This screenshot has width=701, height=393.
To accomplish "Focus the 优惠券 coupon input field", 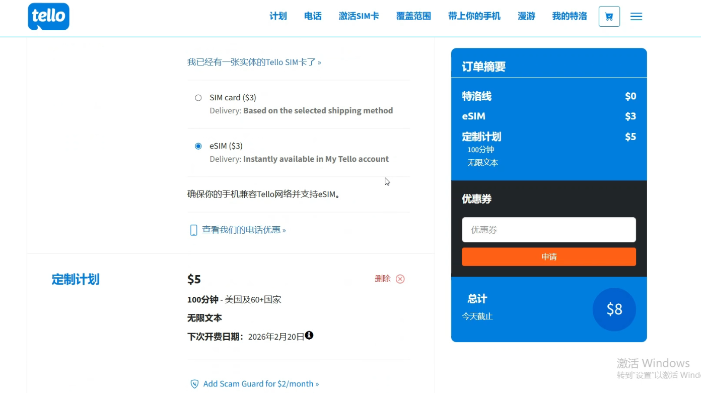I will (x=549, y=230).
